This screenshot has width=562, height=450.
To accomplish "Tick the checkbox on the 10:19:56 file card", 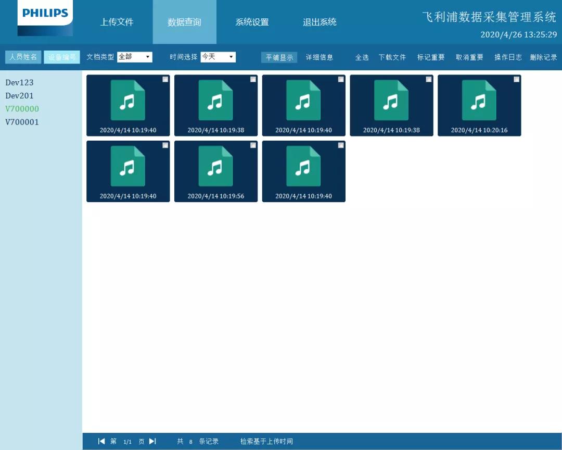I will [x=253, y=145].
